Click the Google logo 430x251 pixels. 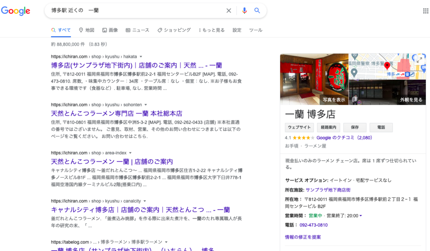16,10
